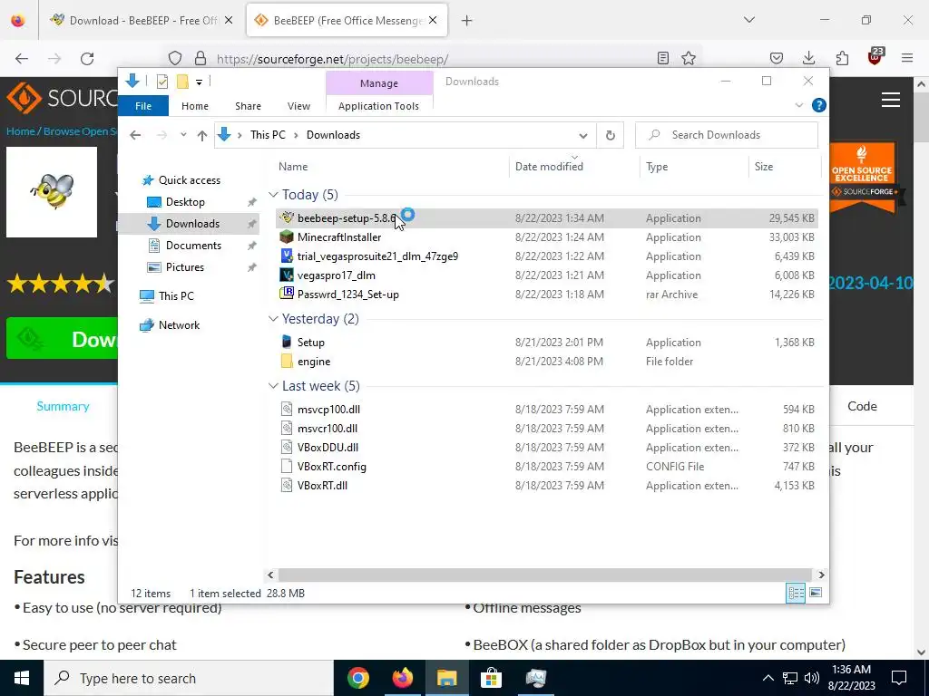Unpin Desktop from Quick access
929x696 pixels.
pyautogui.click(x=252, y=202)
